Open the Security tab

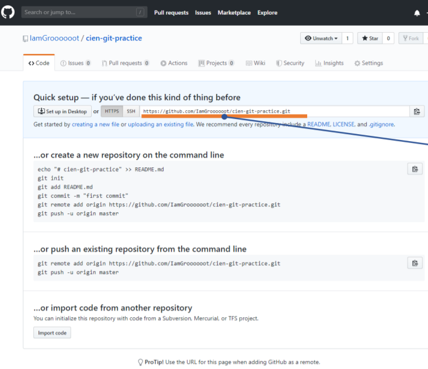pyautogui.click(x=290, y=63)
